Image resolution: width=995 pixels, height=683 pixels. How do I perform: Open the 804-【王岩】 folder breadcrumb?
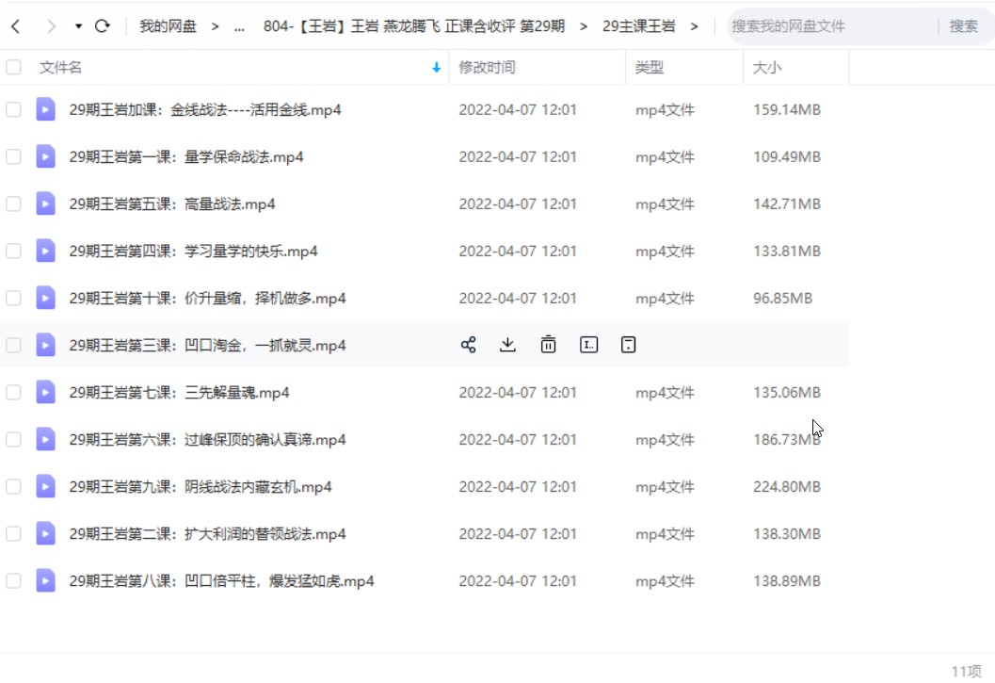tap(414, 26)
